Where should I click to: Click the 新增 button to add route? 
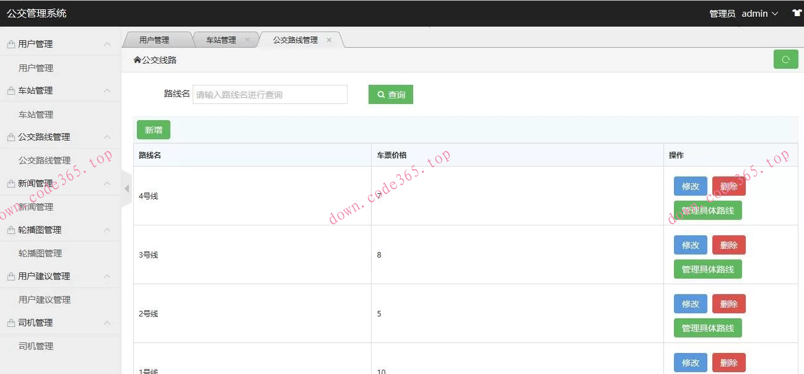(x=154, y=130)
